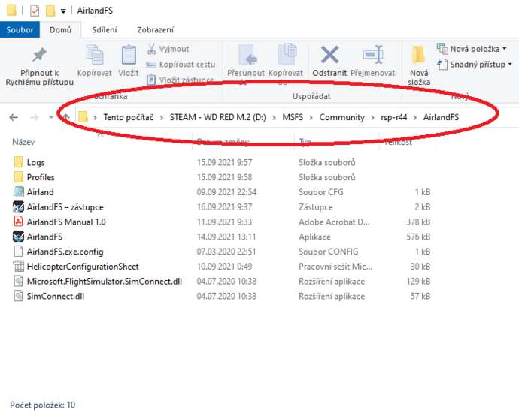Go up one folder level arrow
Image resolution: width=519 pixels, height=413 pixels.
[66, 117]
